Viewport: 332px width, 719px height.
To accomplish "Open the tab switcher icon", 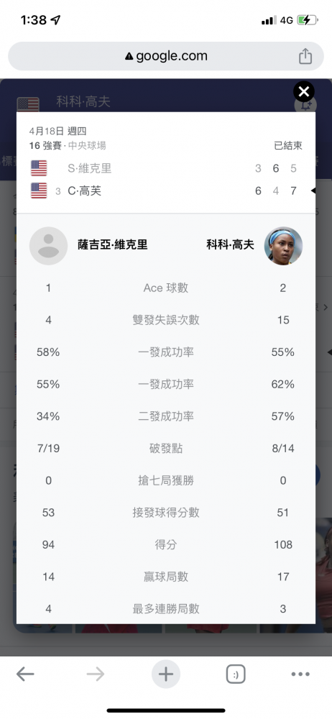I will (236, 674).
